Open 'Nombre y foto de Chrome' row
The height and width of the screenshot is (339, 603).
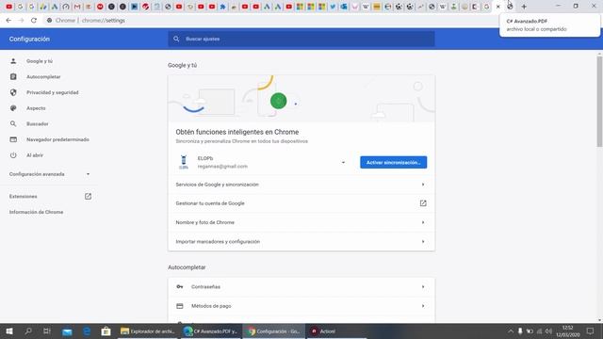click(x=301, y=222)
